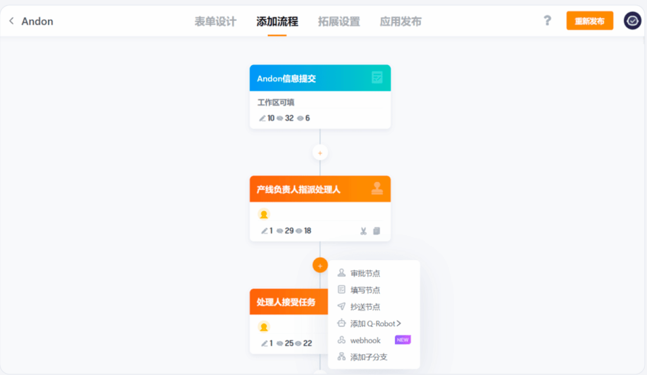This screenshot has width=647, height=375.
Task: Click the orange plus add-node button
Action: click(x=320, y=266)
